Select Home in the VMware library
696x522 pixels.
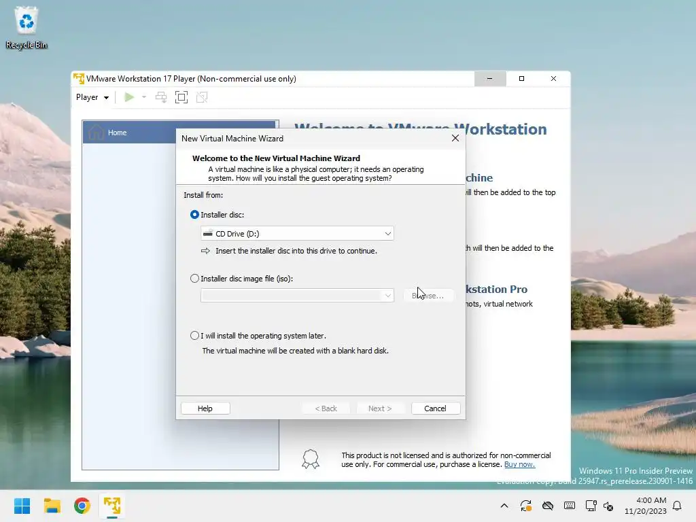[180, 133]
